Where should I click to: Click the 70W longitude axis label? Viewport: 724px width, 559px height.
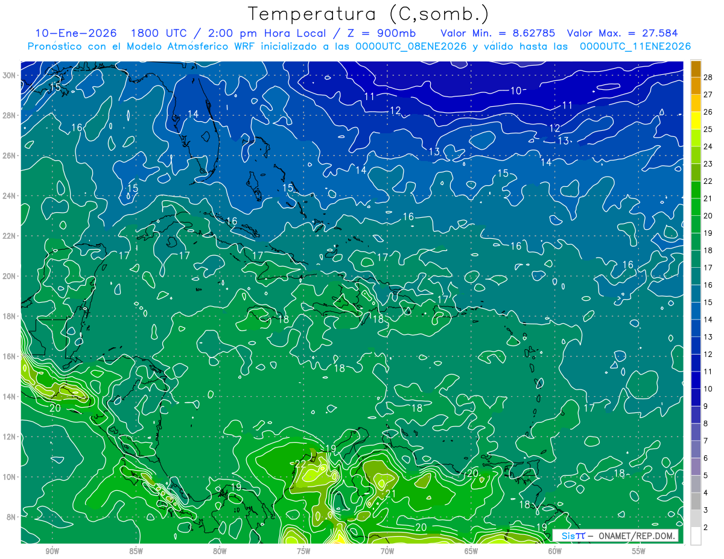click(387, 551)
